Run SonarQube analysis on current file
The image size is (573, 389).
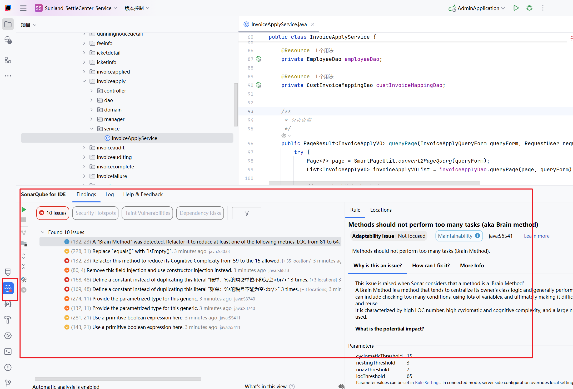tap(24, 210)
